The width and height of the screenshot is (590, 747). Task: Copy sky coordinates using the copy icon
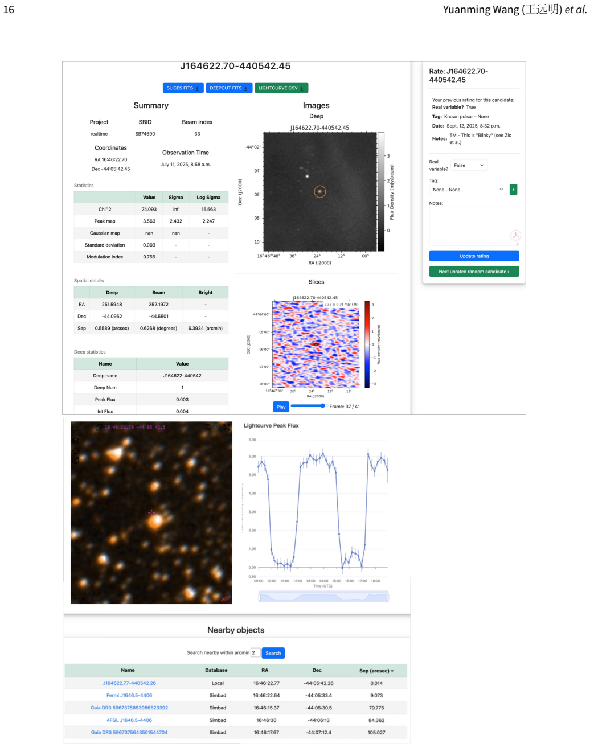(98, 427)
